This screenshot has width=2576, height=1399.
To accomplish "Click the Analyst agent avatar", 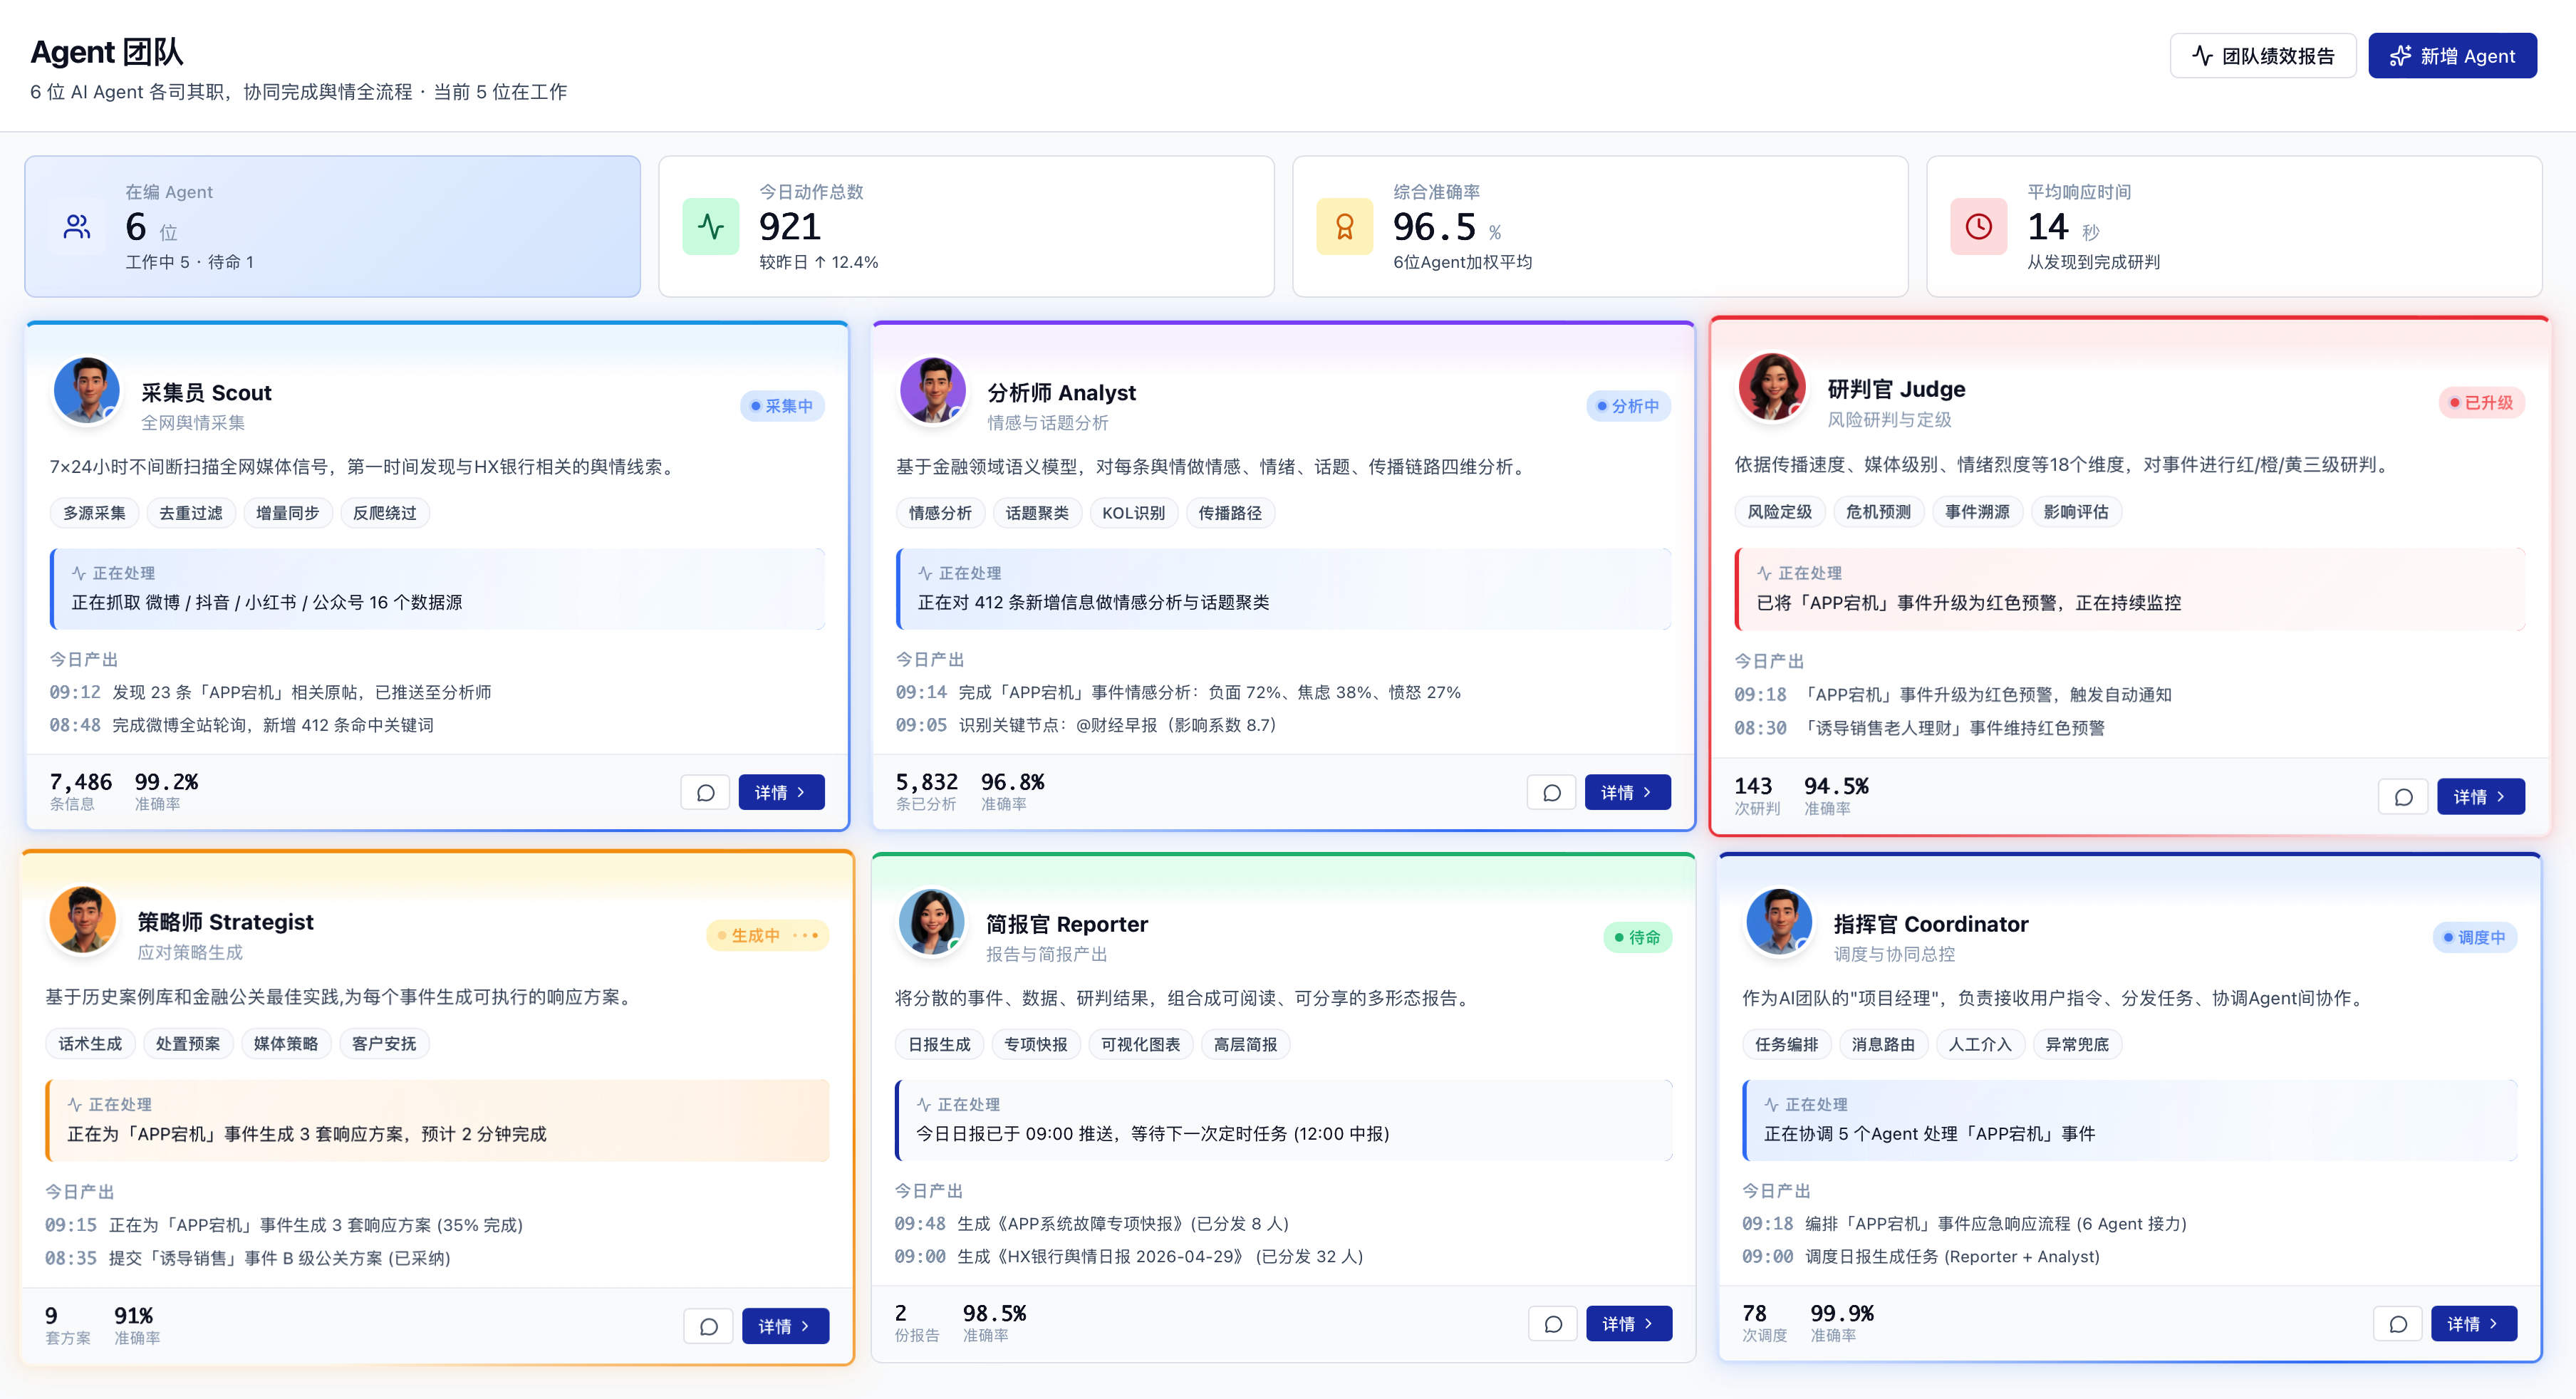I will [933, 390].
